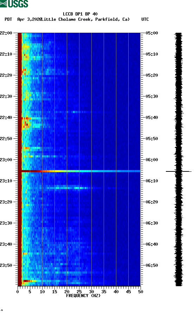This screenshot has height=314, width=194.
Task: Click the 'FREQUENCY (HZ)' axis title
Action: pyautogui.click(x=83, y=296)
